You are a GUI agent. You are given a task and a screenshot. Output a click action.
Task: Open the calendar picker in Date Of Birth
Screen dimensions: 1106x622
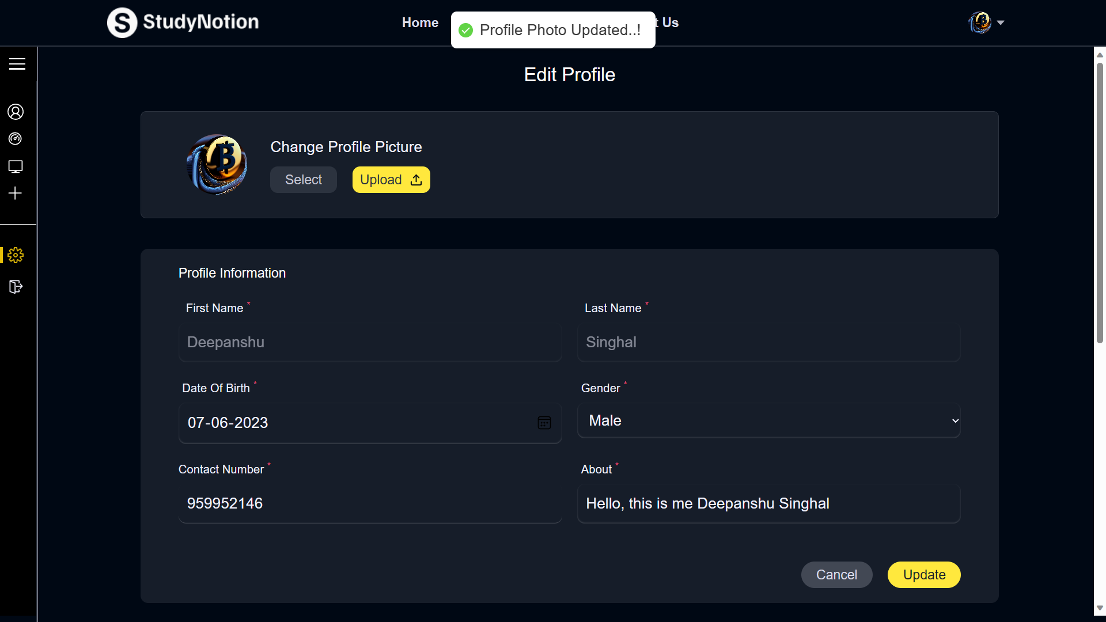pos(544,423)
